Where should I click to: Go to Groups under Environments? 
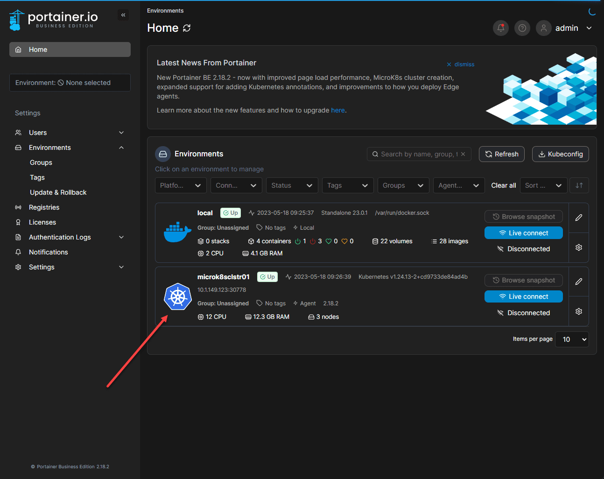point(41,162)
